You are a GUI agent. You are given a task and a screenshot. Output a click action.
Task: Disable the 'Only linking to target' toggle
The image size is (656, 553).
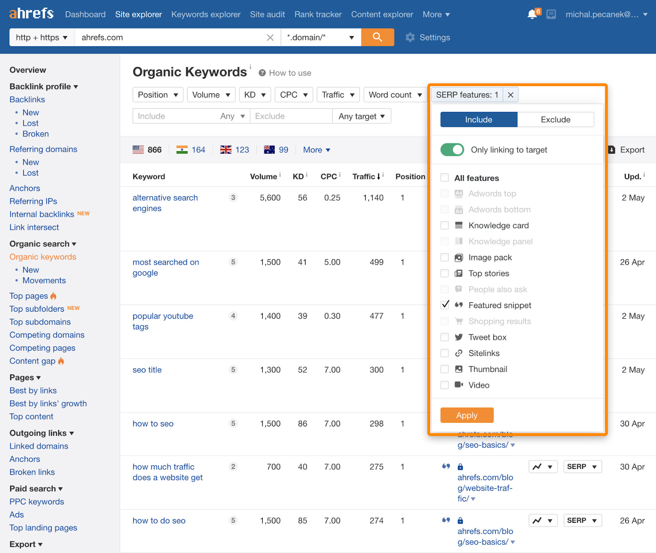(452, 150)
